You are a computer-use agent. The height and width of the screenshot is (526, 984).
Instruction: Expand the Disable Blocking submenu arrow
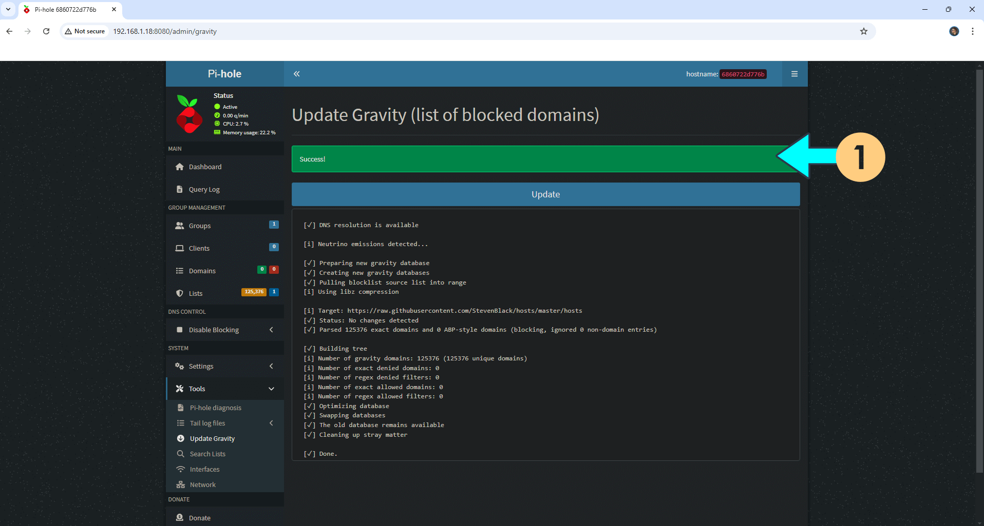tap(271, 330)
